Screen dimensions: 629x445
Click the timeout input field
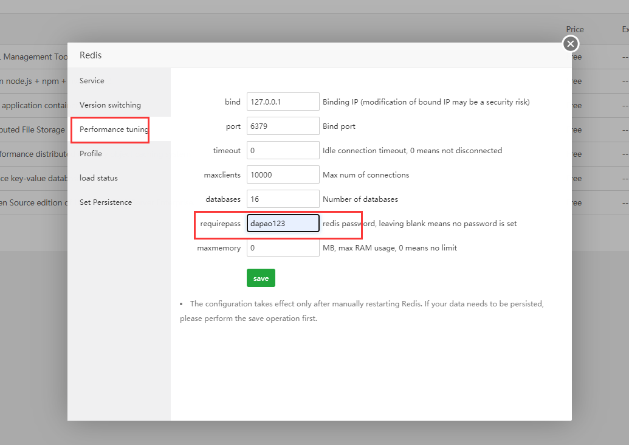(x=283, y=150)
